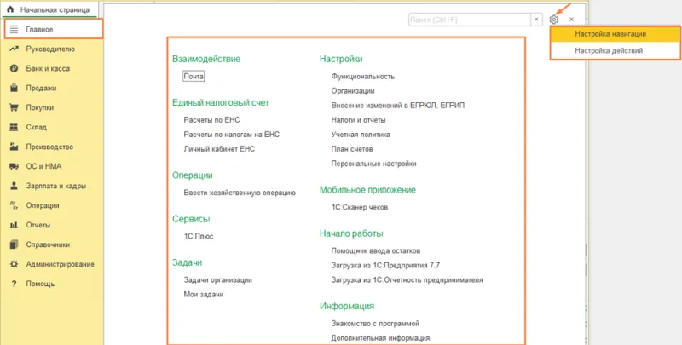
Task: Choose Настройка действий from the dropdown
Action: tap(615, 50)
